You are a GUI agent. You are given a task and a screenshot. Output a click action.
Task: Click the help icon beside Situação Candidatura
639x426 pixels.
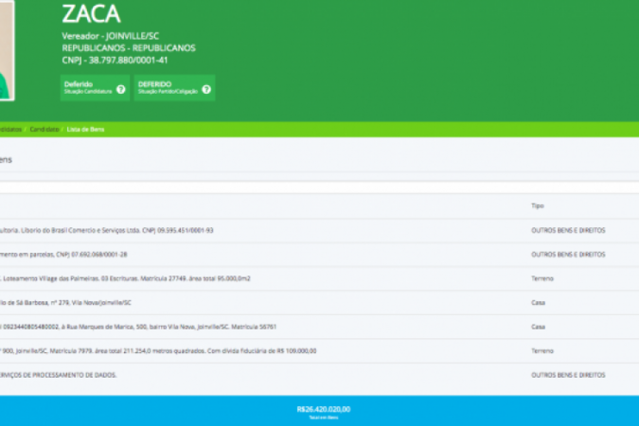[120, 89]
